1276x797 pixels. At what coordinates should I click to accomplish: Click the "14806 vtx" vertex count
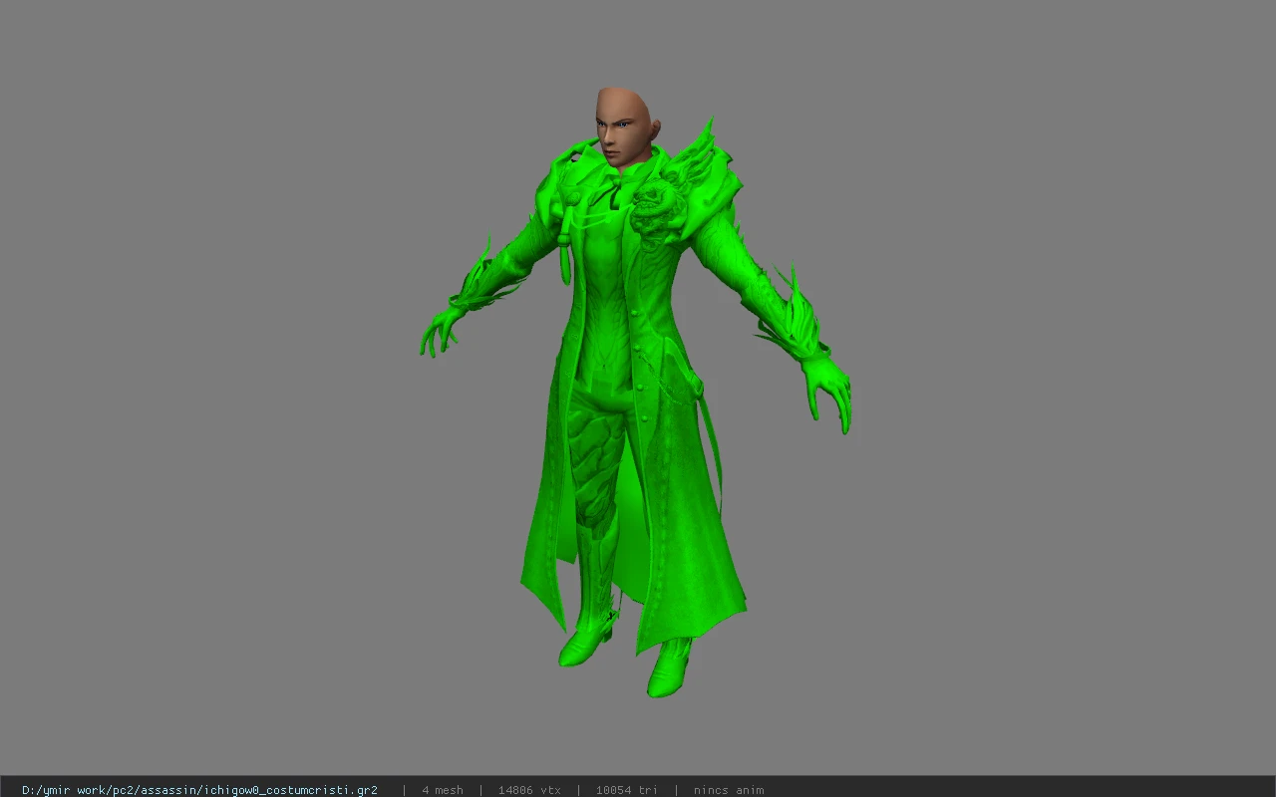(529, 790)
